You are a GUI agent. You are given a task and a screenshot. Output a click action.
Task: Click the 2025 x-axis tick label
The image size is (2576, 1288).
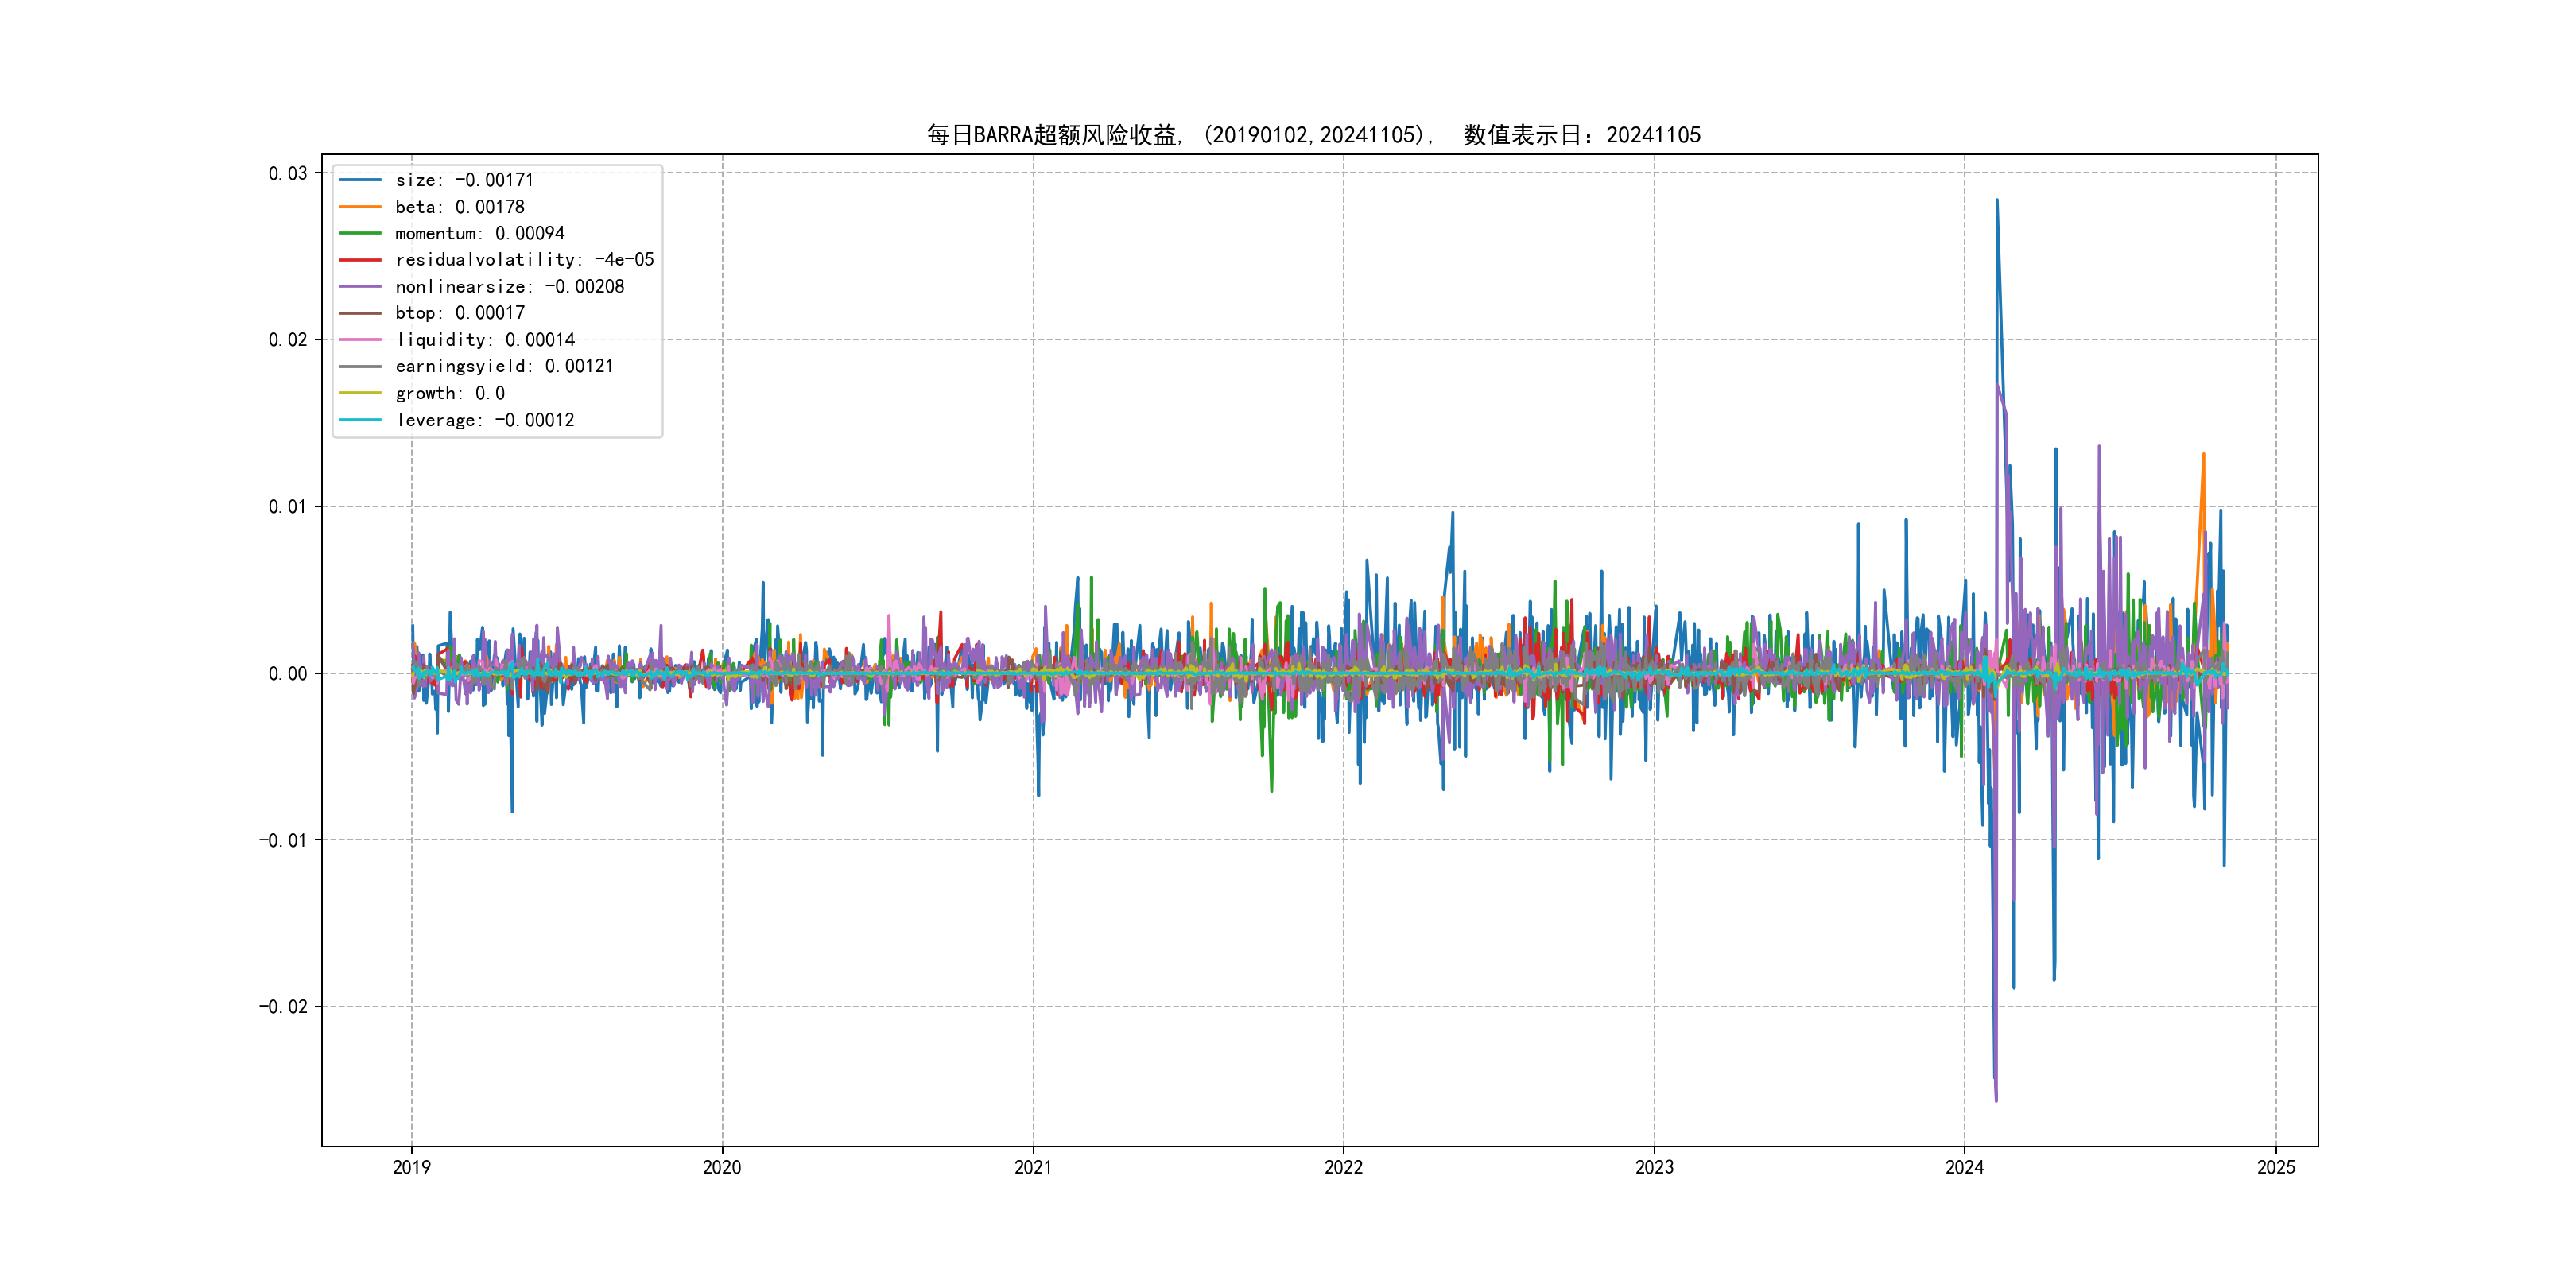click(x=2276, y=1167)
